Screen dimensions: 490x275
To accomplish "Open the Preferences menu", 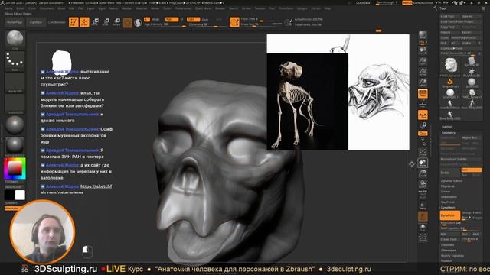I will pos(183,8).
